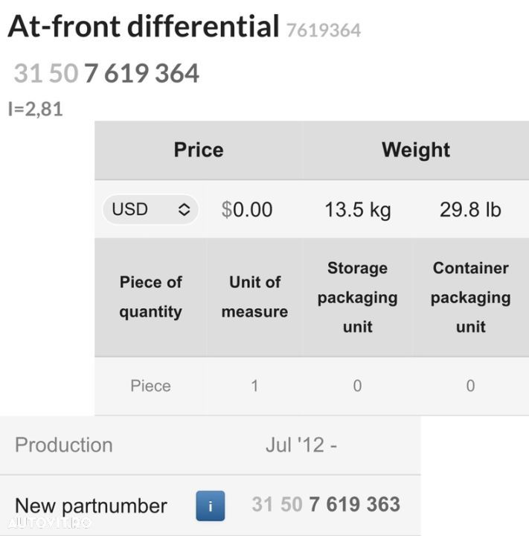
Task: Click the 13.5 kg weight value
Action: pos(357,210)
